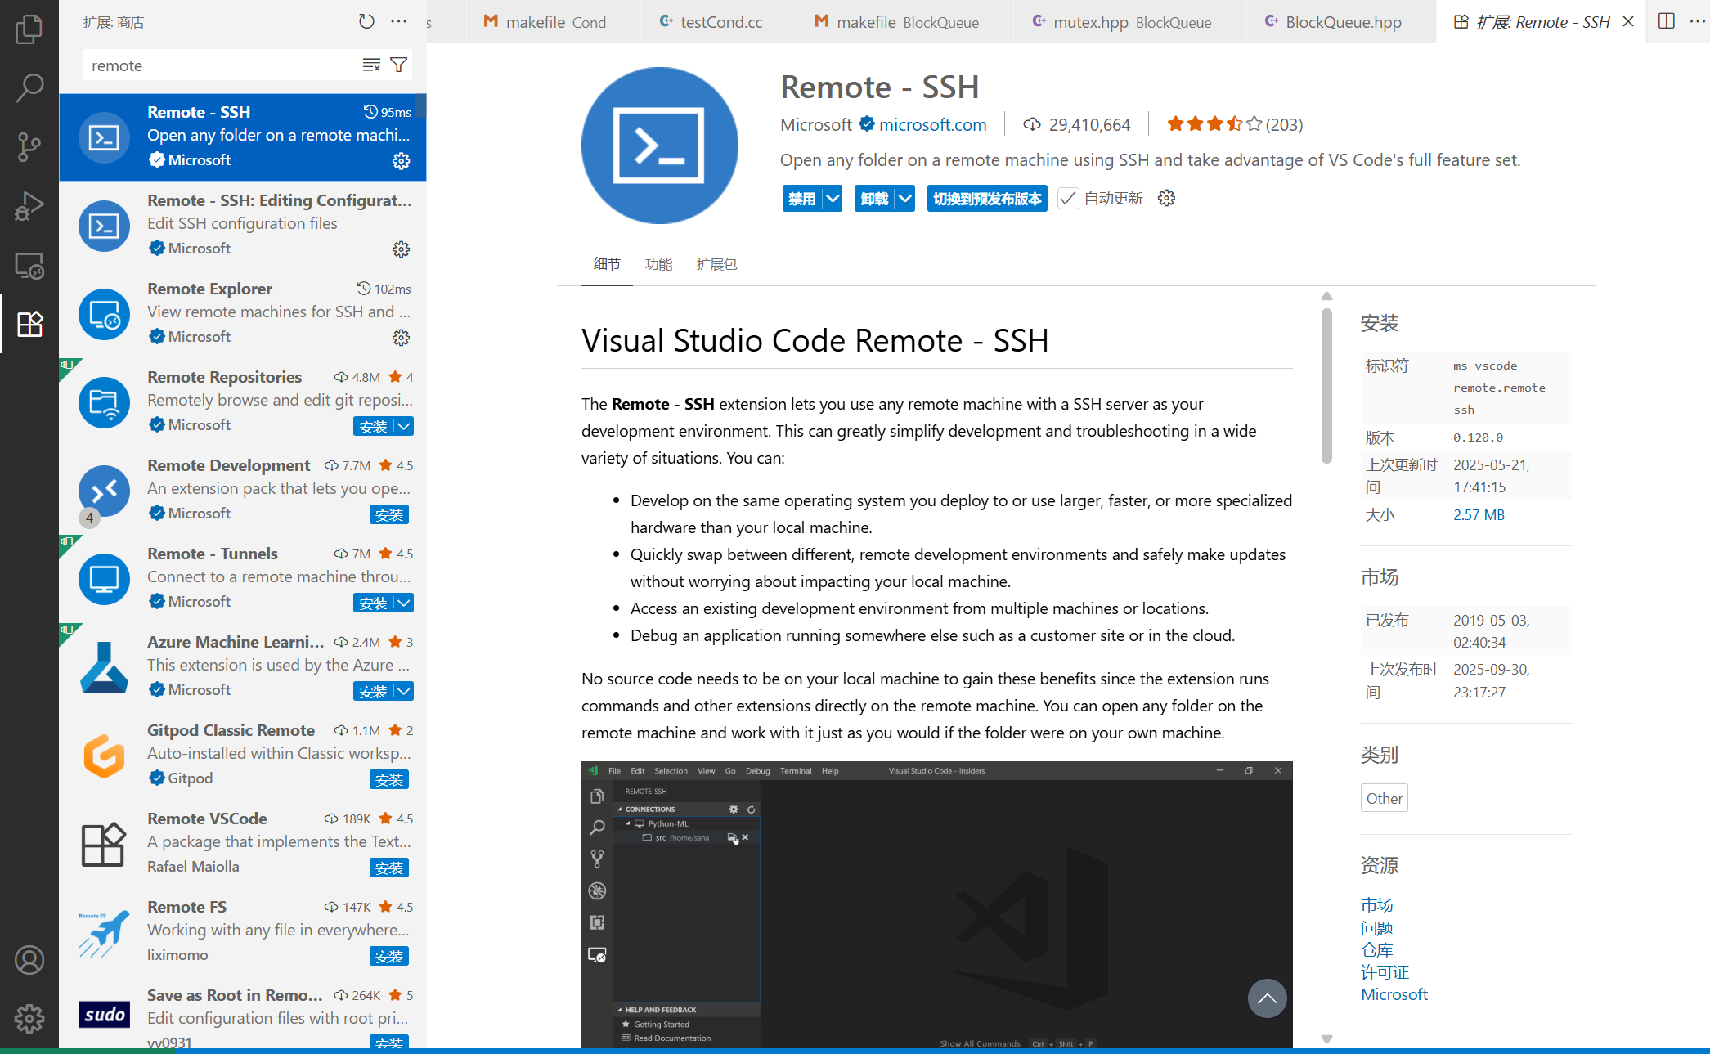Click the 禁用 disable button
1710x1054 pixels.
pos(802,199)
